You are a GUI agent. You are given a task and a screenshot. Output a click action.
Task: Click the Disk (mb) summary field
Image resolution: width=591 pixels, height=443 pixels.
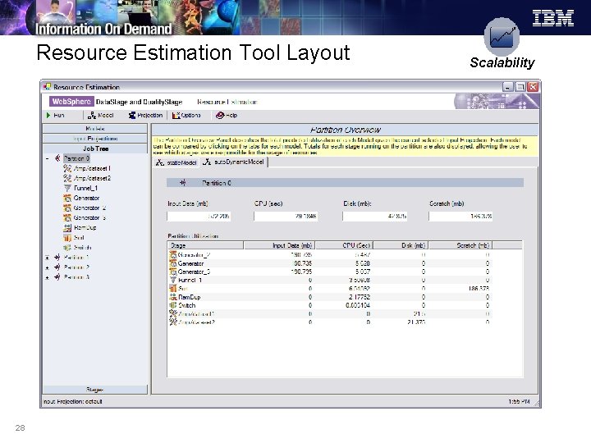coord(374,217)
